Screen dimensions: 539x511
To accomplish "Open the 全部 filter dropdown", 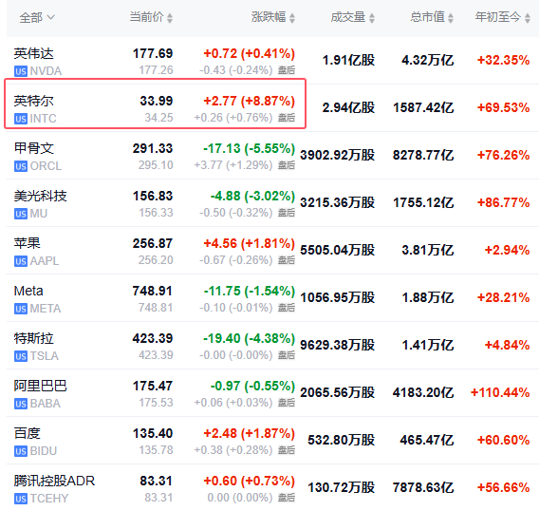I will coord(37,17).
